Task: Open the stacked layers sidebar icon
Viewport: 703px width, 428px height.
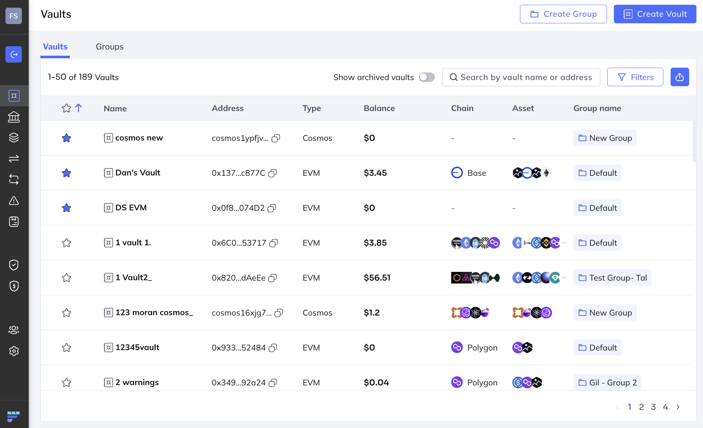Action: point(14,138)
